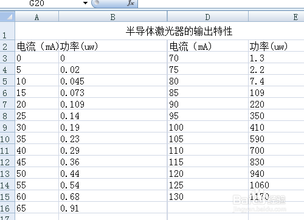This screenshot has width=304, height=220.
Task: Click cell with value 0.073
Action: [x=113, y=92]
